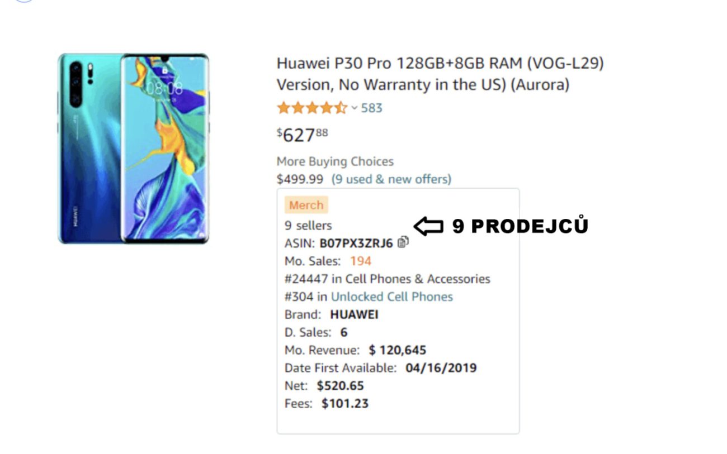The width and height of the screenshot is (727, 454).
Task: Click the $627.88 price
Action: [303, 135]
